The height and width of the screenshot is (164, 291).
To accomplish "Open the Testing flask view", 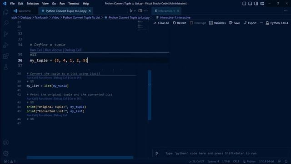I will (x=6, y=67).
